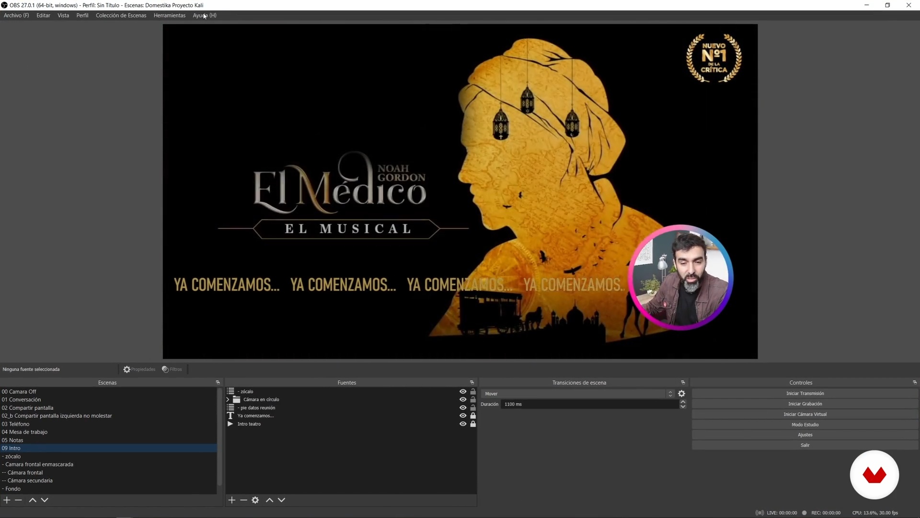Click the Salir button
The image size is (920, 518).
(805, 445)
